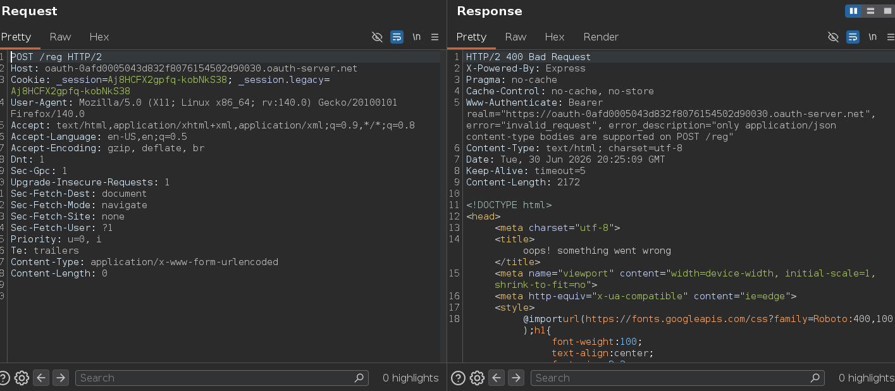895x391 pixels.
Task: Click the Sec-Fetch-Dest header line
Action: coord(78,194)
